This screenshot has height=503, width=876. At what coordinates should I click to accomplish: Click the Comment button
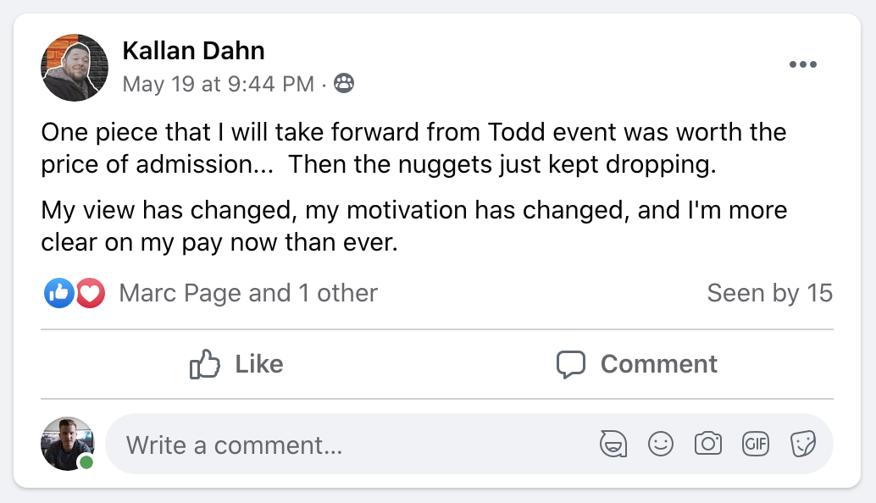(636, 364)
